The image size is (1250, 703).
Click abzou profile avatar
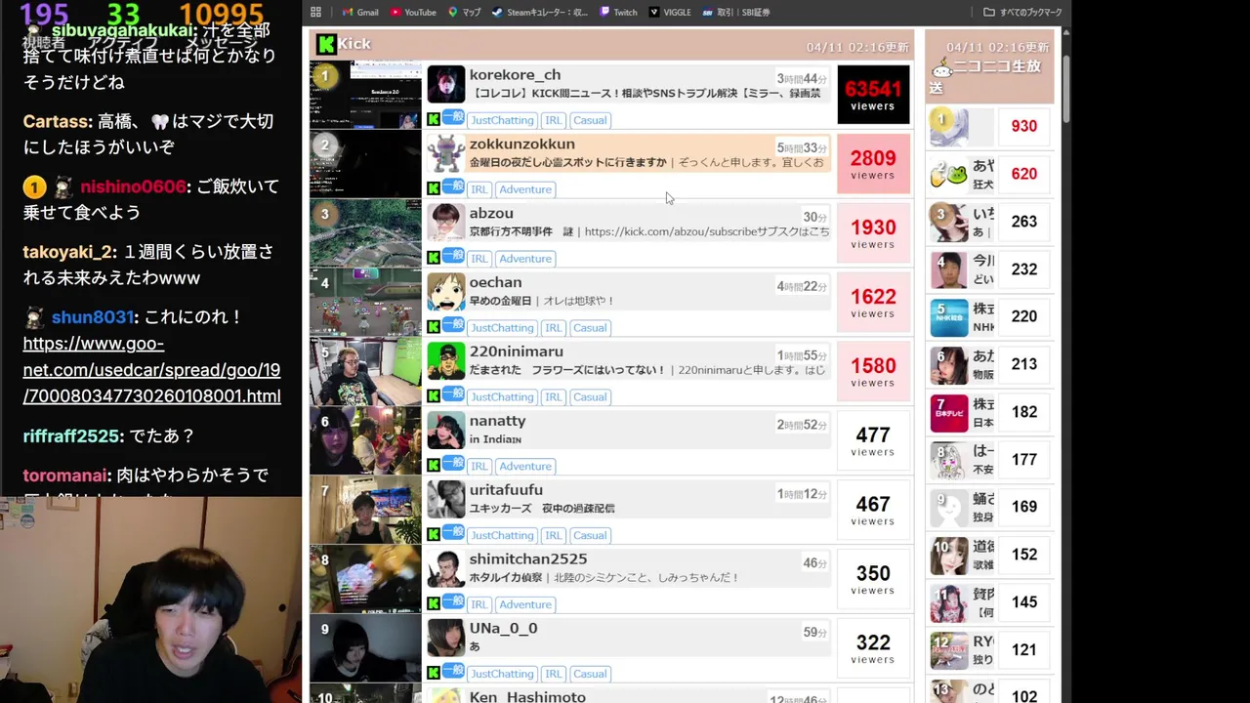446,224
